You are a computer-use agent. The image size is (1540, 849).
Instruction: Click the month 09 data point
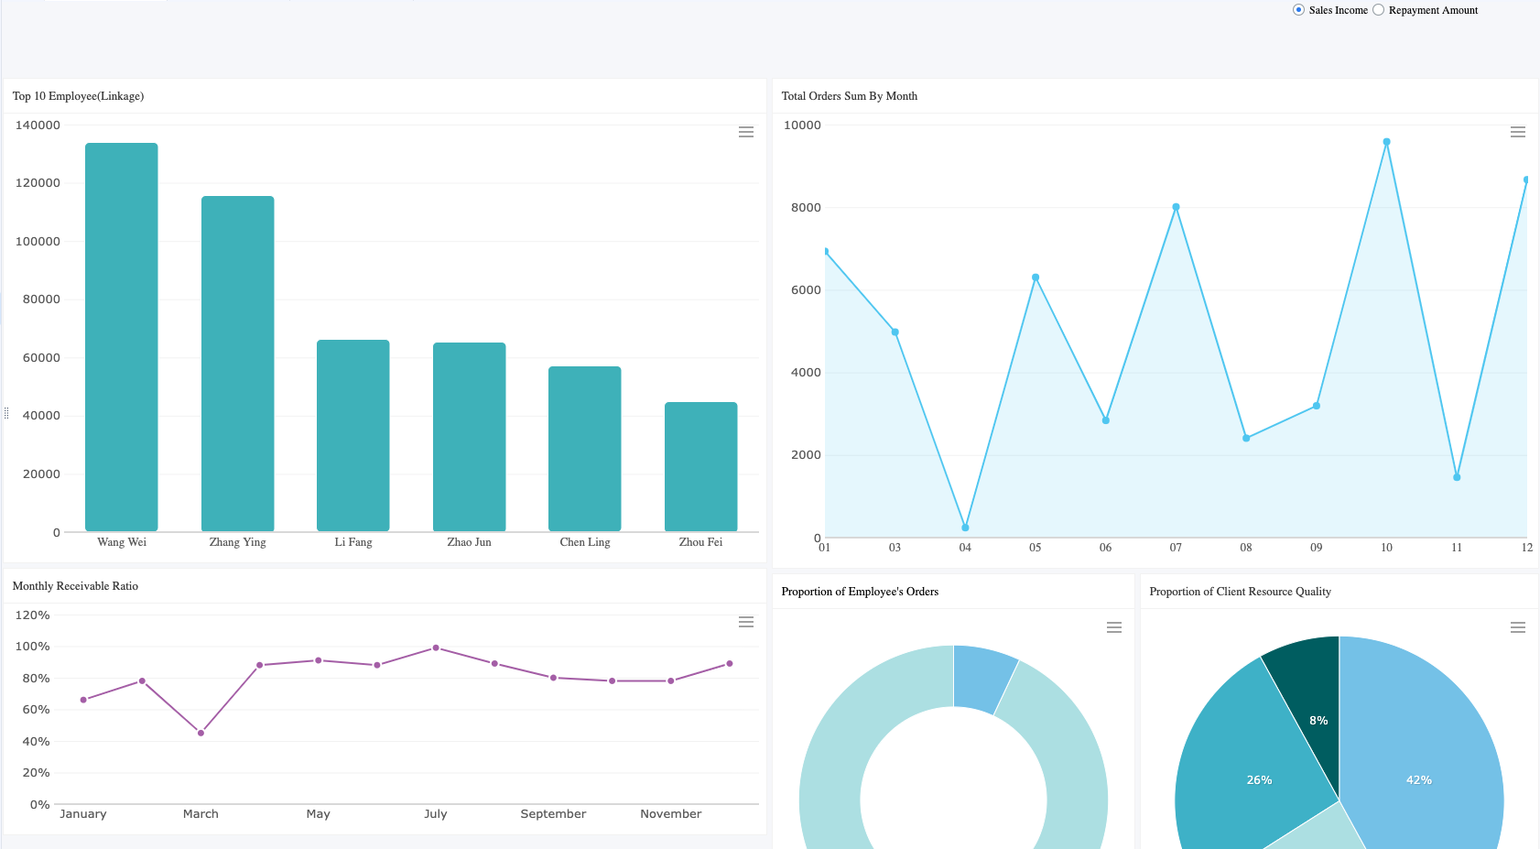(1317, 406)
